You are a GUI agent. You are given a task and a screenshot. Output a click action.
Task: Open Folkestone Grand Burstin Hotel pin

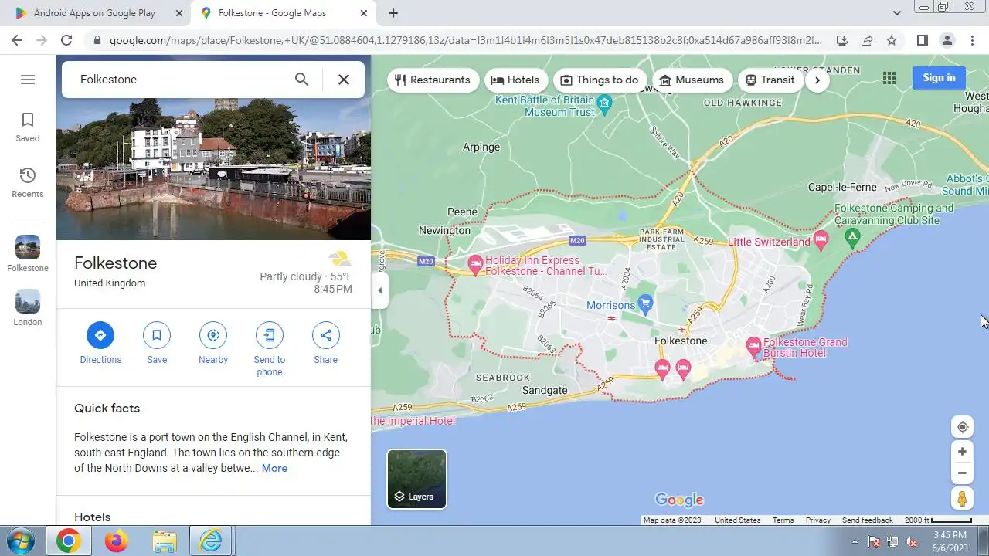(754, 345)
